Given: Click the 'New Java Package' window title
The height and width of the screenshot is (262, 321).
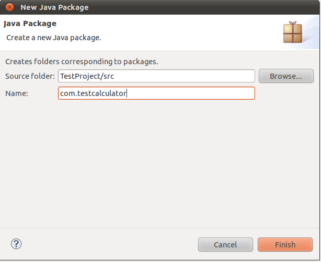Looking at the screenshot, I should coord(54,7).
